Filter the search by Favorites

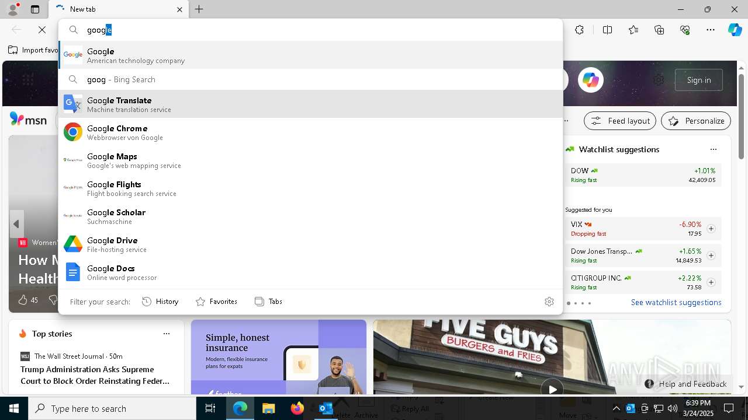216,302
